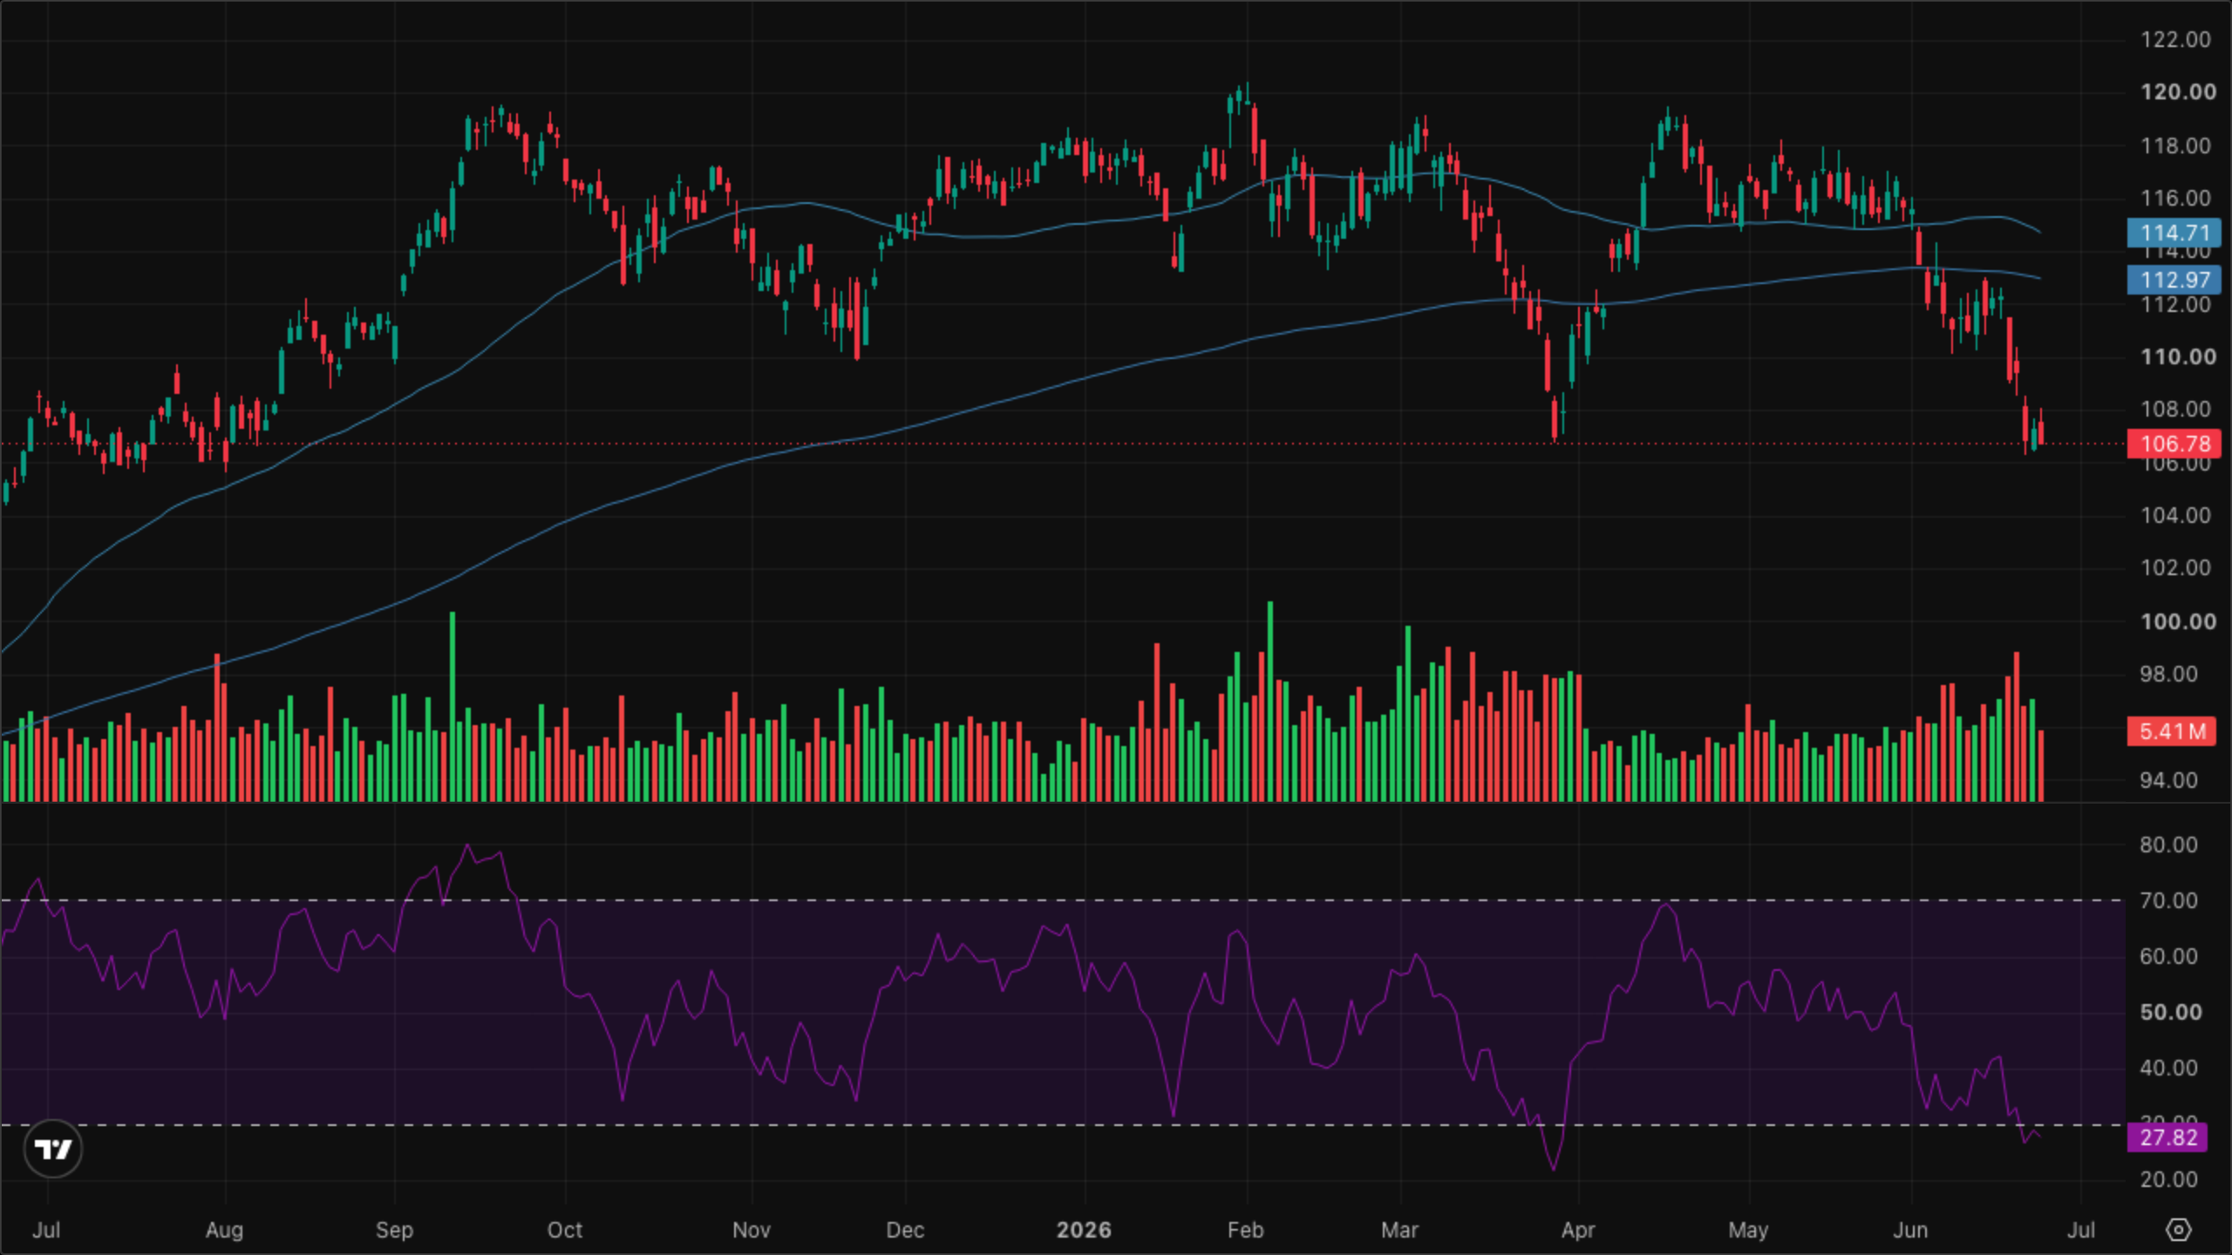Click the Apr month label
2232x1255 pixels.
(1578, 1230)
